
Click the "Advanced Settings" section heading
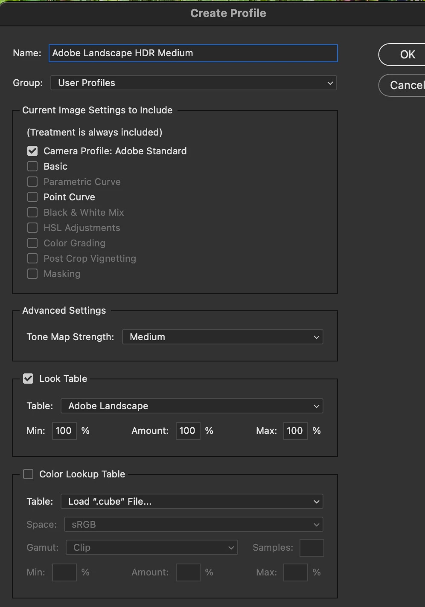(64, 310)
